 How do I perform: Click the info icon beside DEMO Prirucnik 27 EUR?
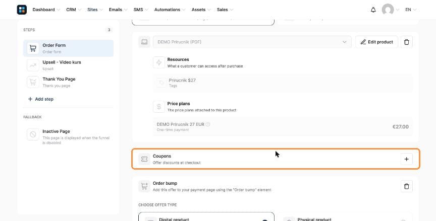[208, 124]
